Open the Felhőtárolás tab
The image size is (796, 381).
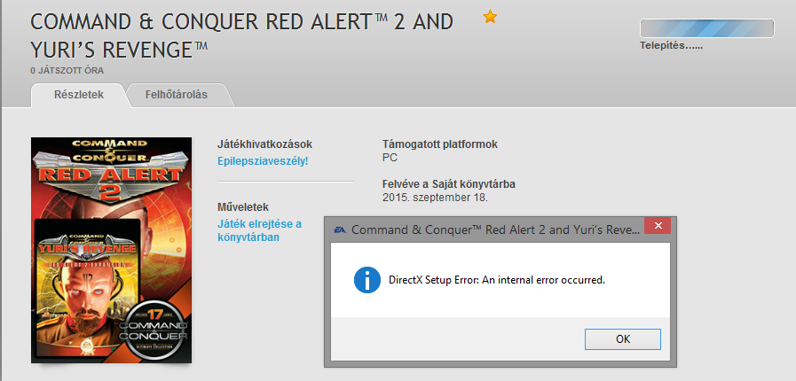coord(177,95)
